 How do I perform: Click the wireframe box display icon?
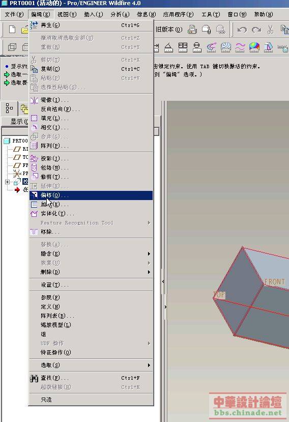click(12, 47)
